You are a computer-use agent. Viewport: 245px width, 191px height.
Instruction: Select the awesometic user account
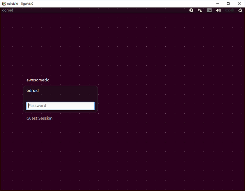tap(38, 80)
